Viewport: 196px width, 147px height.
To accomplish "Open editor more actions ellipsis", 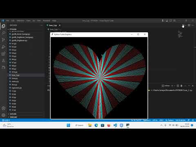I will [x=193, y=25].
